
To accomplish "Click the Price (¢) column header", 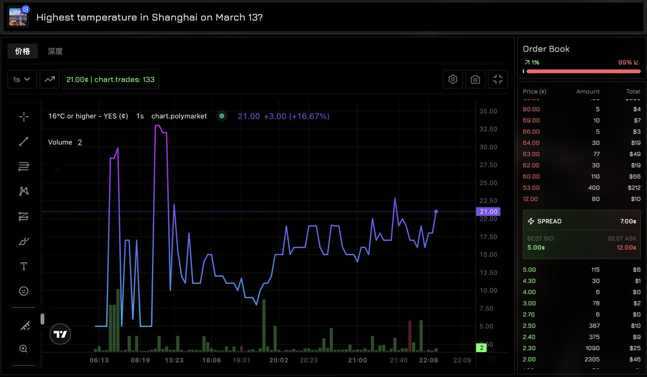I will (535, 92).
